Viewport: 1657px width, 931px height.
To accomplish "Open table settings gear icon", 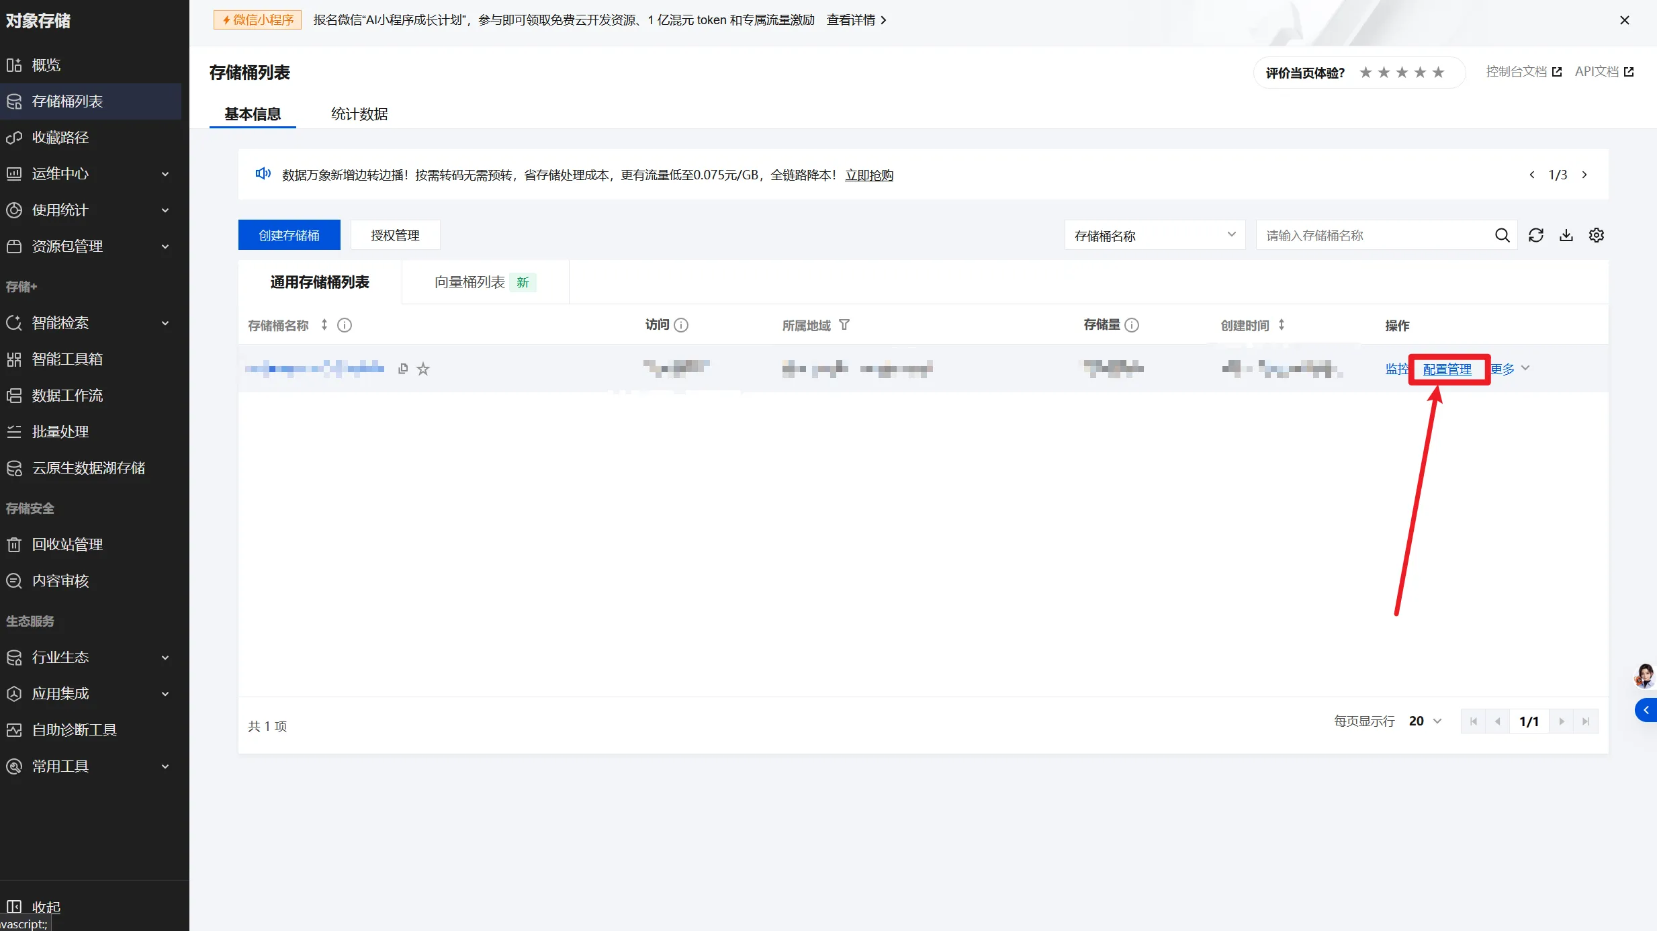I will (x=1596, y=235).
